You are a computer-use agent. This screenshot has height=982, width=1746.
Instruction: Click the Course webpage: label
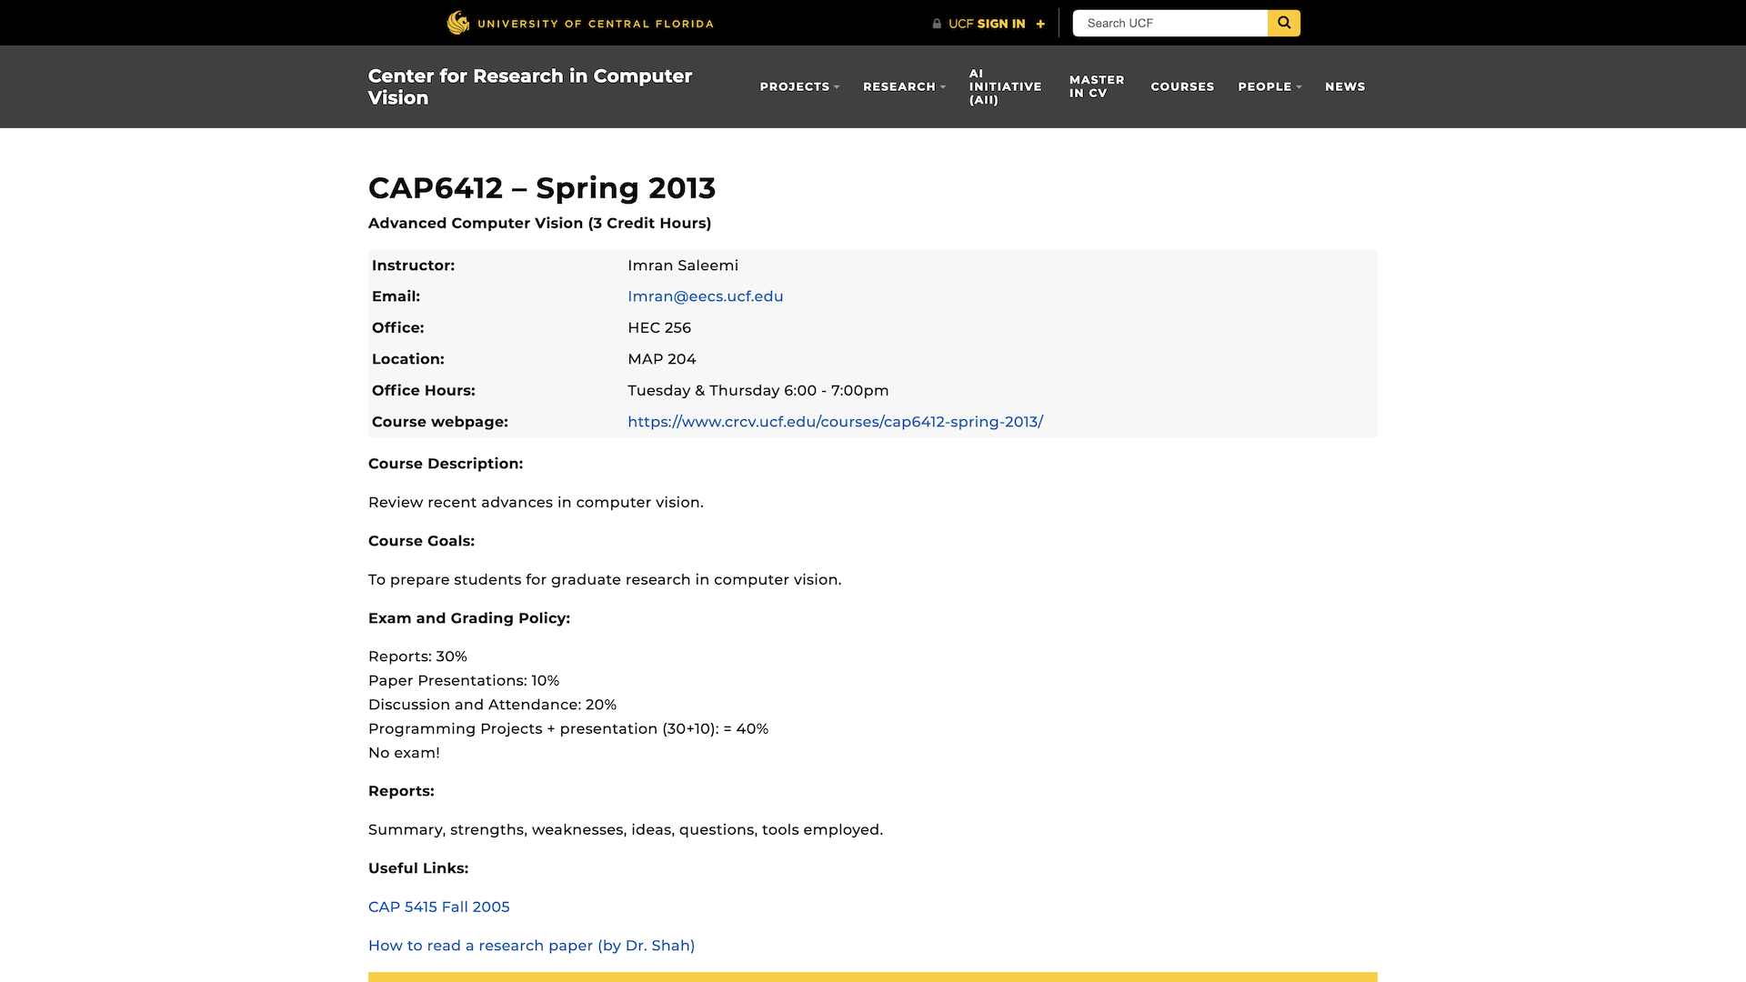click(439, 422)
